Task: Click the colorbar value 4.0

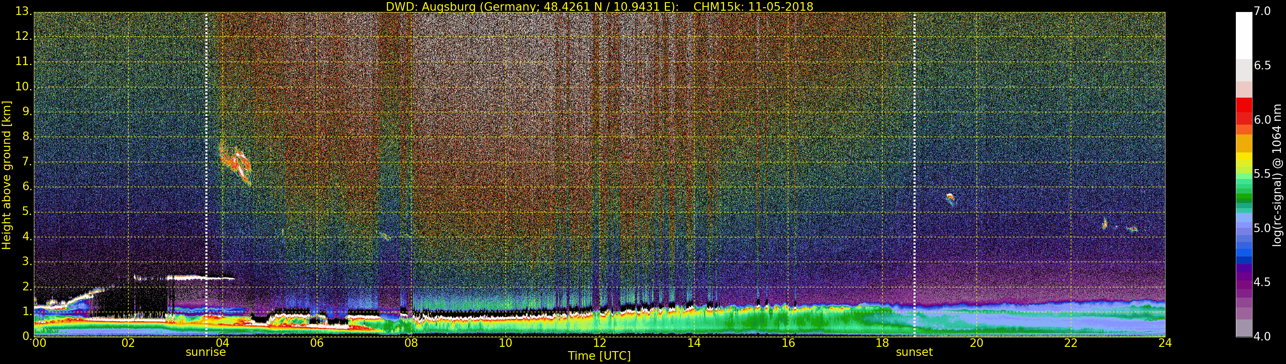Action: pyautogui.click(x=1262, y=337)
